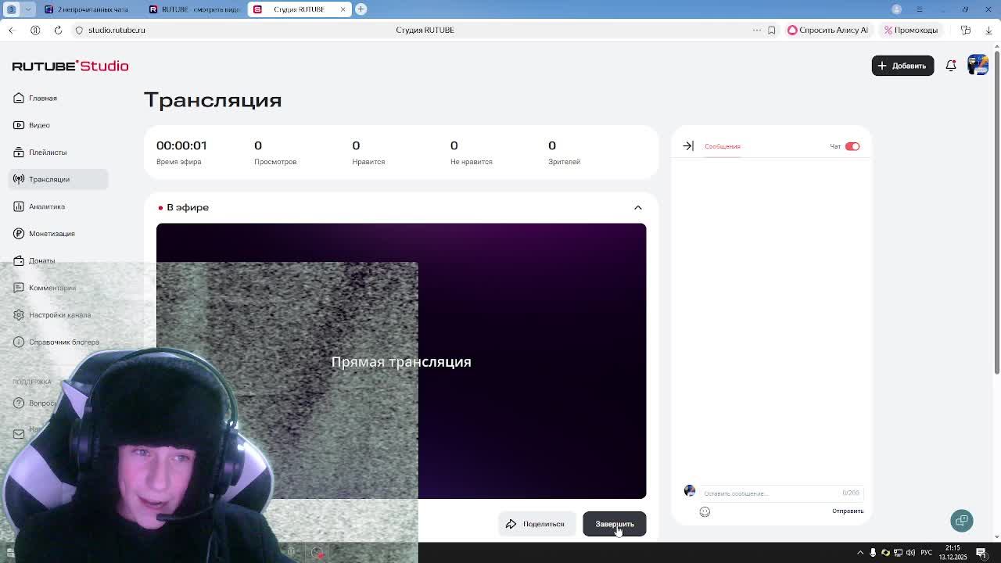Click Спросить Алису AI button
Image resolution: width=1001 pixels, height=563 pixels.
pyautogui.click(x=827, y=30)
